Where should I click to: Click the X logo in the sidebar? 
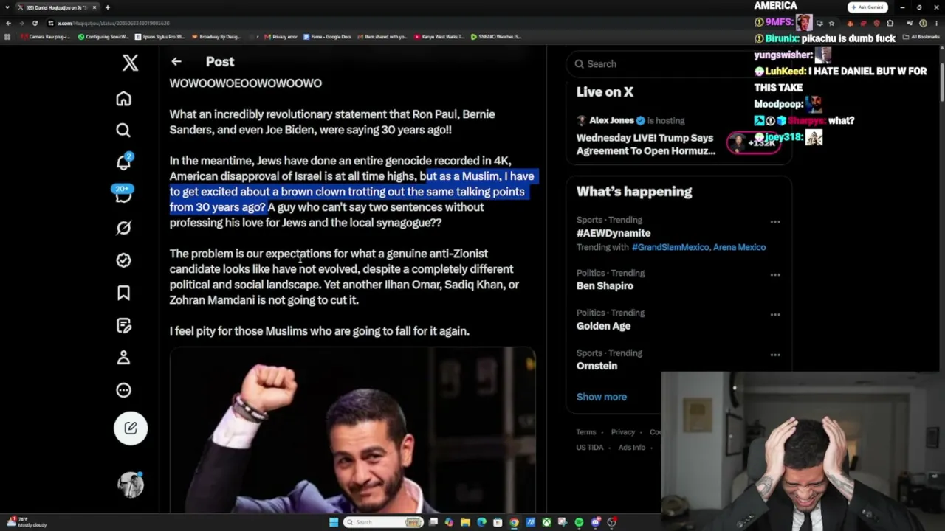point(131,63)
